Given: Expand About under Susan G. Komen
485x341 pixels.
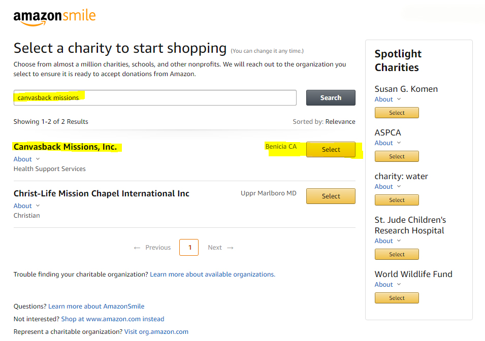Looking at the screenshot, I should click(387, 99).
